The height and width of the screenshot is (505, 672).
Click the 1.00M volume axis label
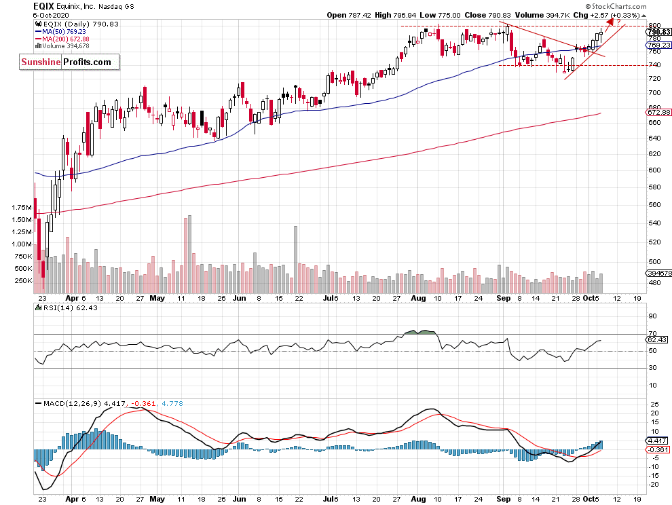click(x=22, y=244)
